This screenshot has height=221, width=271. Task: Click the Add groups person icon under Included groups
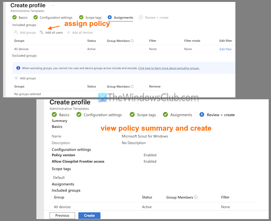tap(16, 32)
